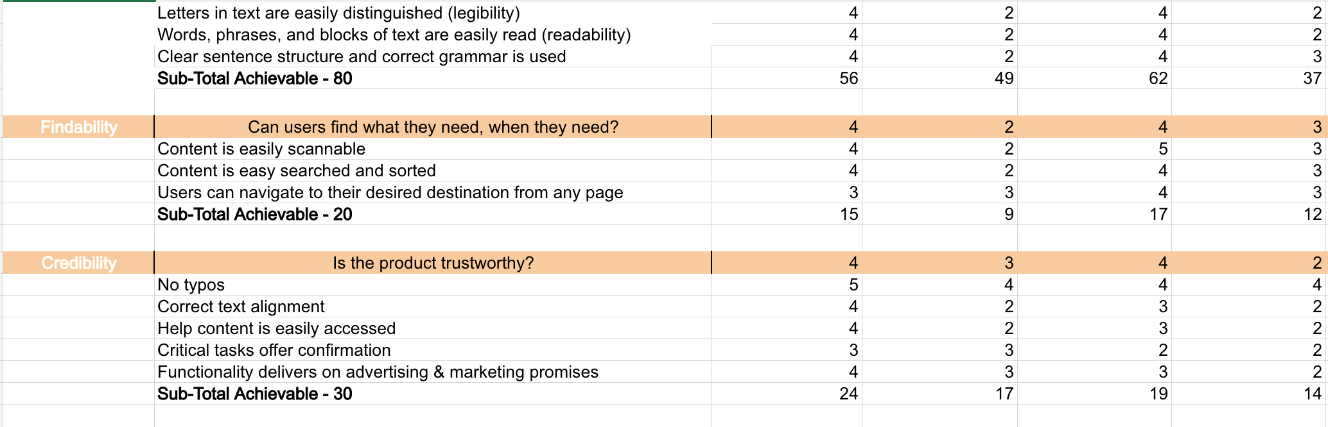Screen dimensions: 1328x427
Task: Select the 'No typos' cell
Action: pyautogui.click(x=433, y=285)
